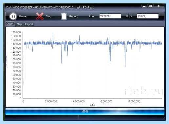169x124 pixels.
Task: Focus the KB/s field showing 140993
Action: click(x=147, y=16)
